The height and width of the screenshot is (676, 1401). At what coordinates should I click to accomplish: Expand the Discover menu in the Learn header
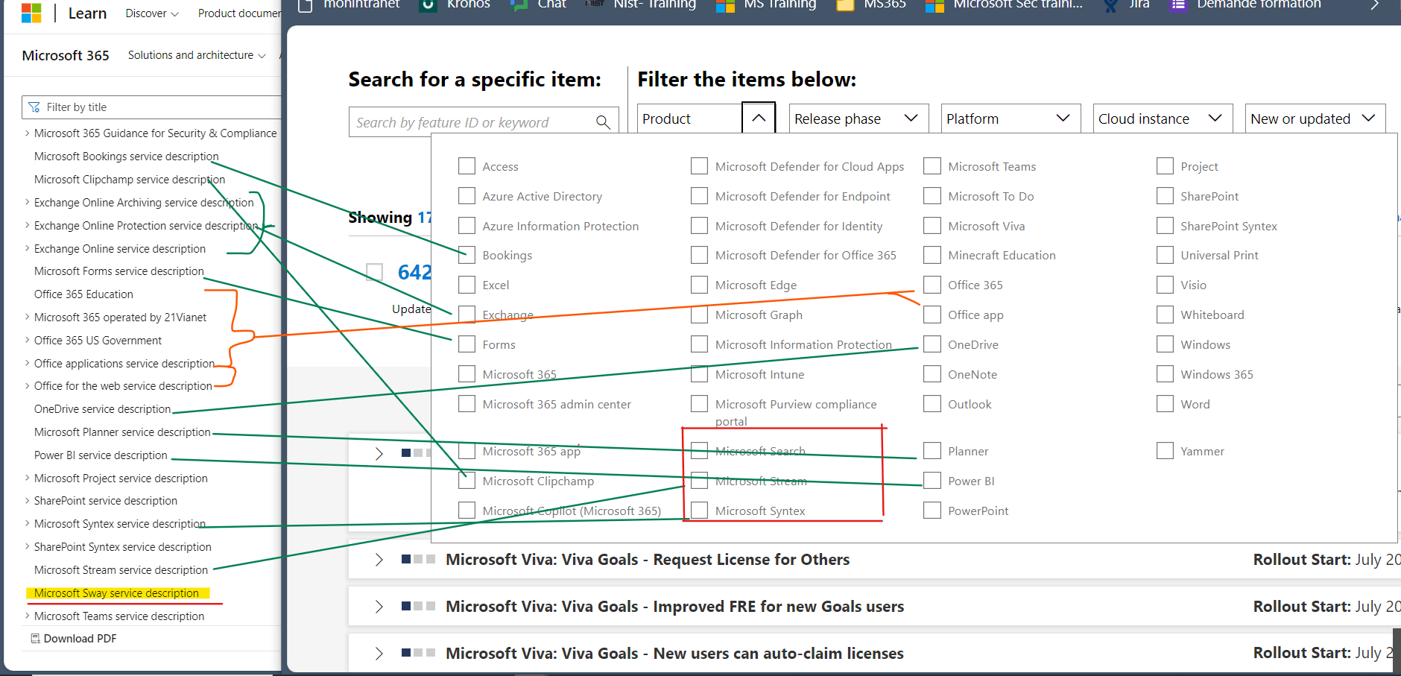click(152, 13)
